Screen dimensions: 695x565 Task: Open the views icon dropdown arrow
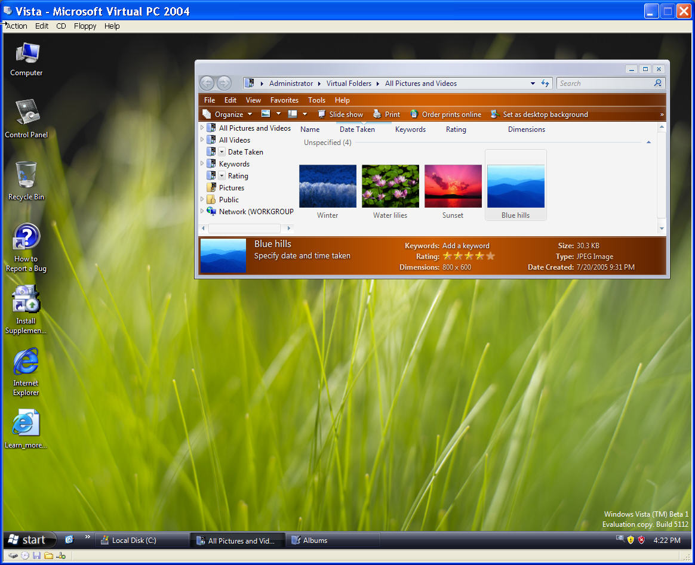[x=278, y=114]
